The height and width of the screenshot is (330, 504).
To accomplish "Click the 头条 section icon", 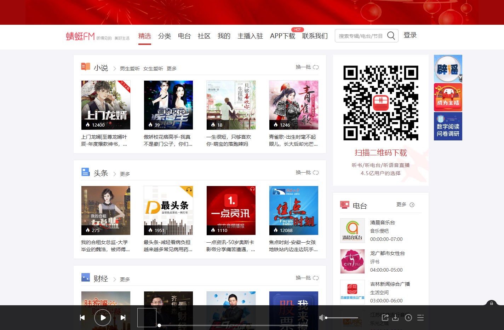I will click(86, 172).
